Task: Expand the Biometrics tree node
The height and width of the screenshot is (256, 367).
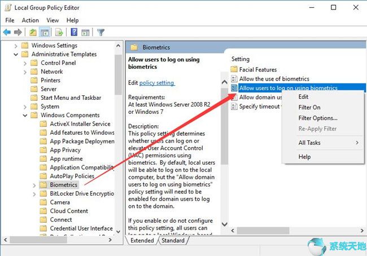Action: (34, 185)
